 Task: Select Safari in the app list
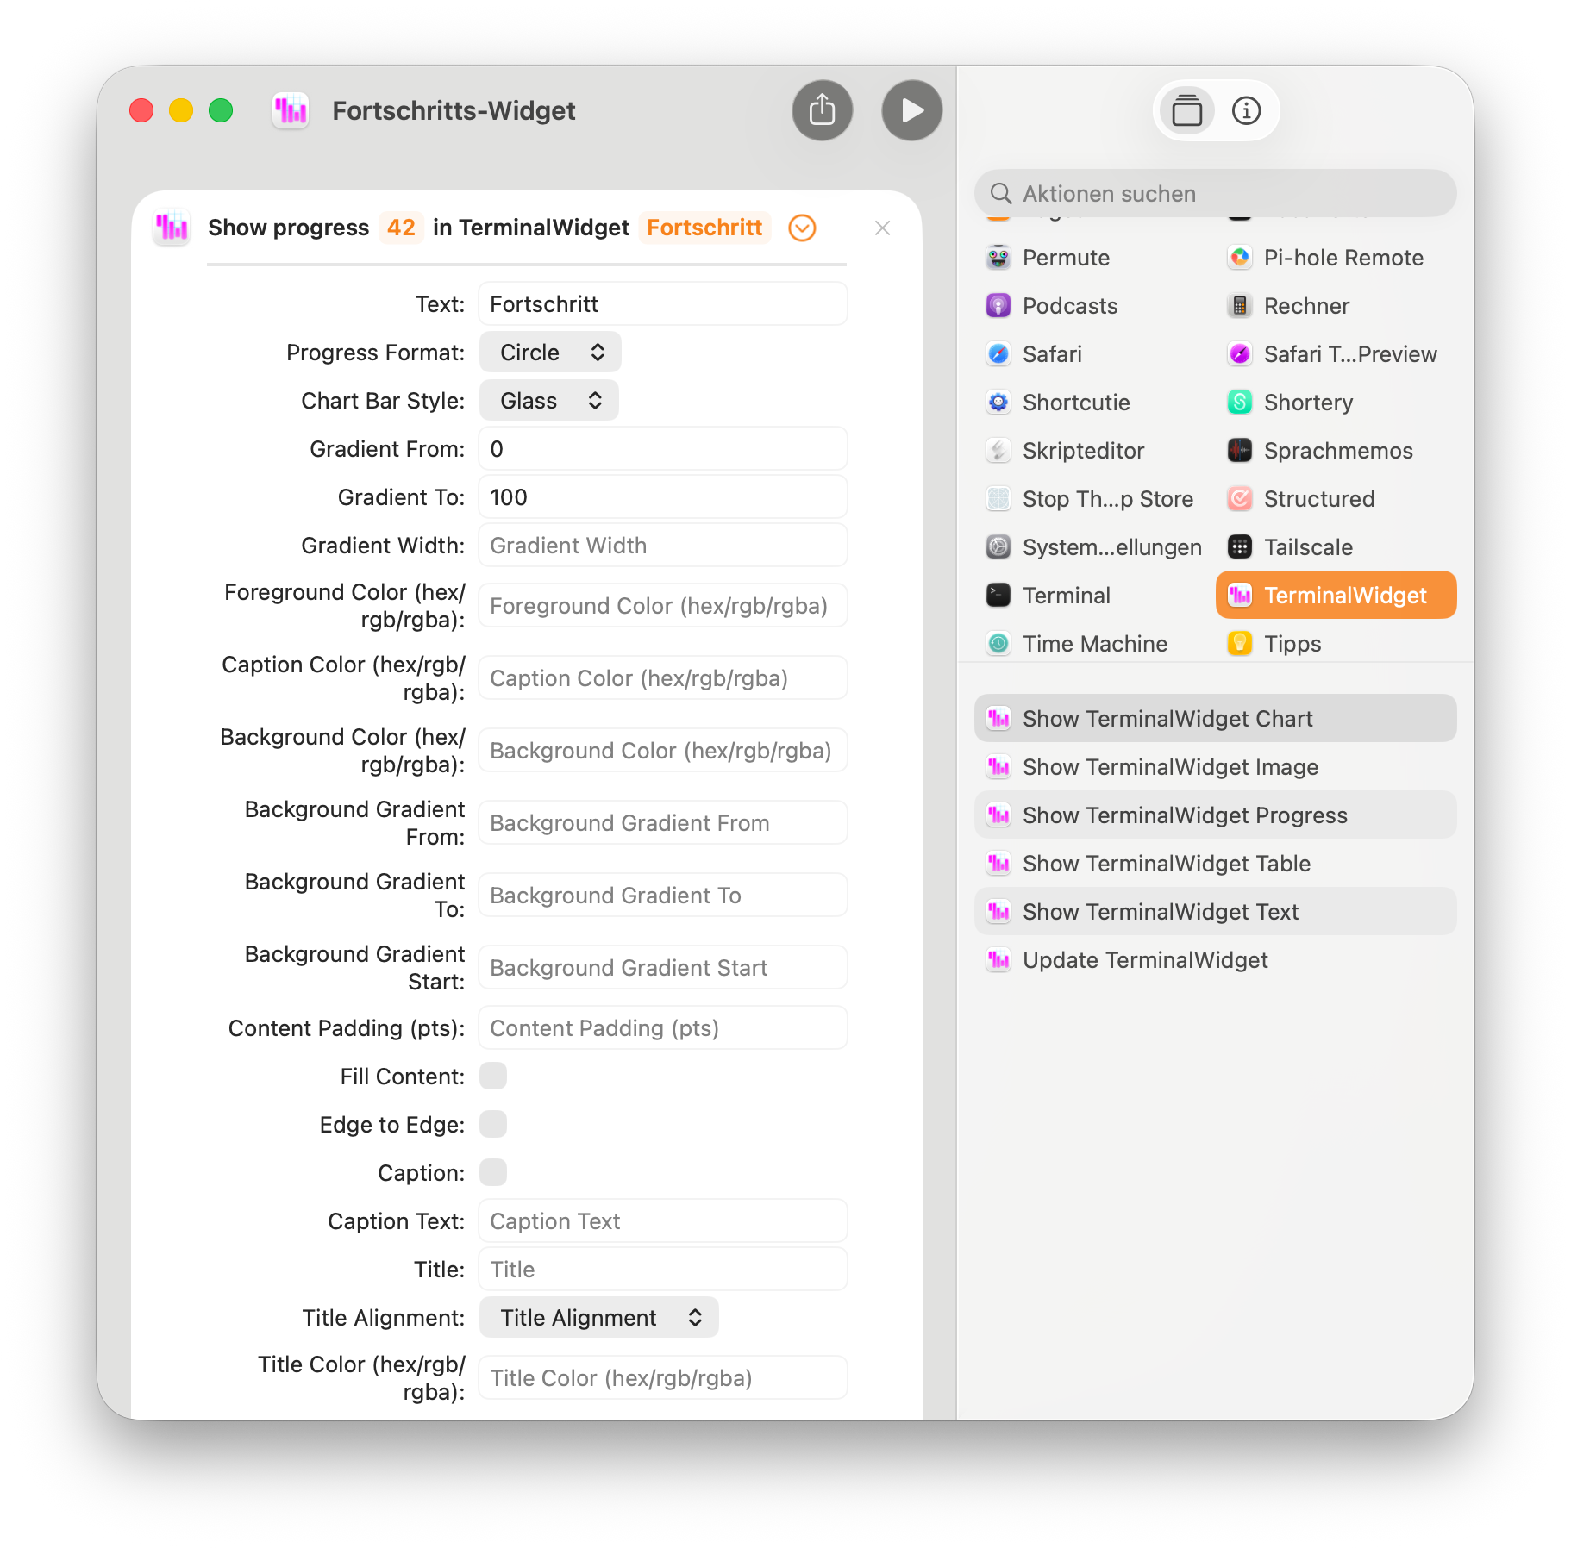[1094, 354]
